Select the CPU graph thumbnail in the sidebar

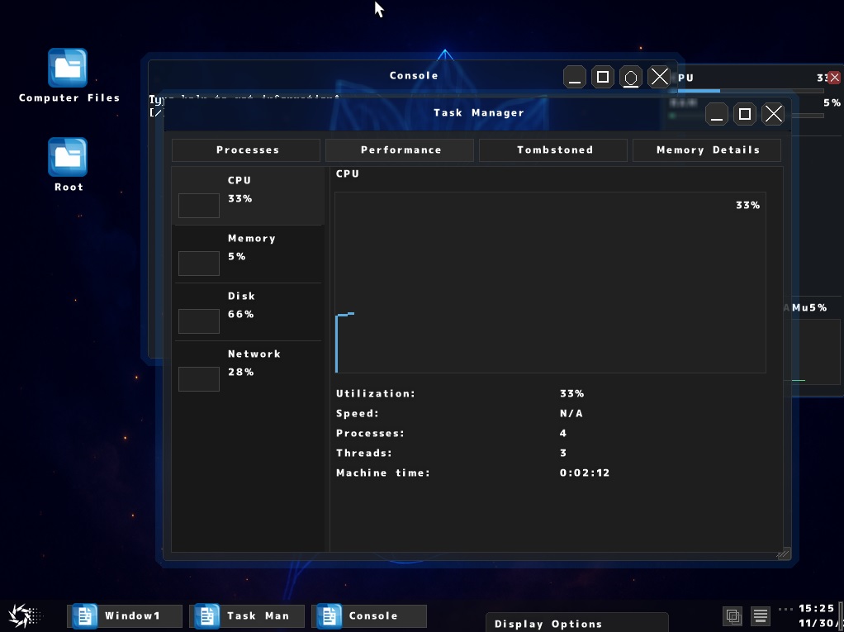click(198, 205)
